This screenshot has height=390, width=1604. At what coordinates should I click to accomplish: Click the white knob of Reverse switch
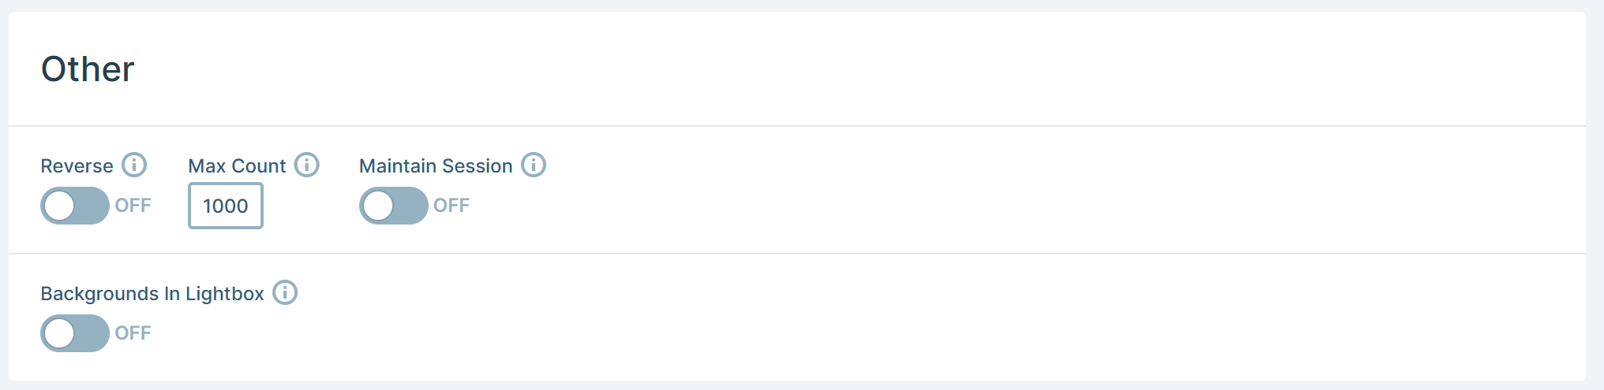click(x=59, y=206)
